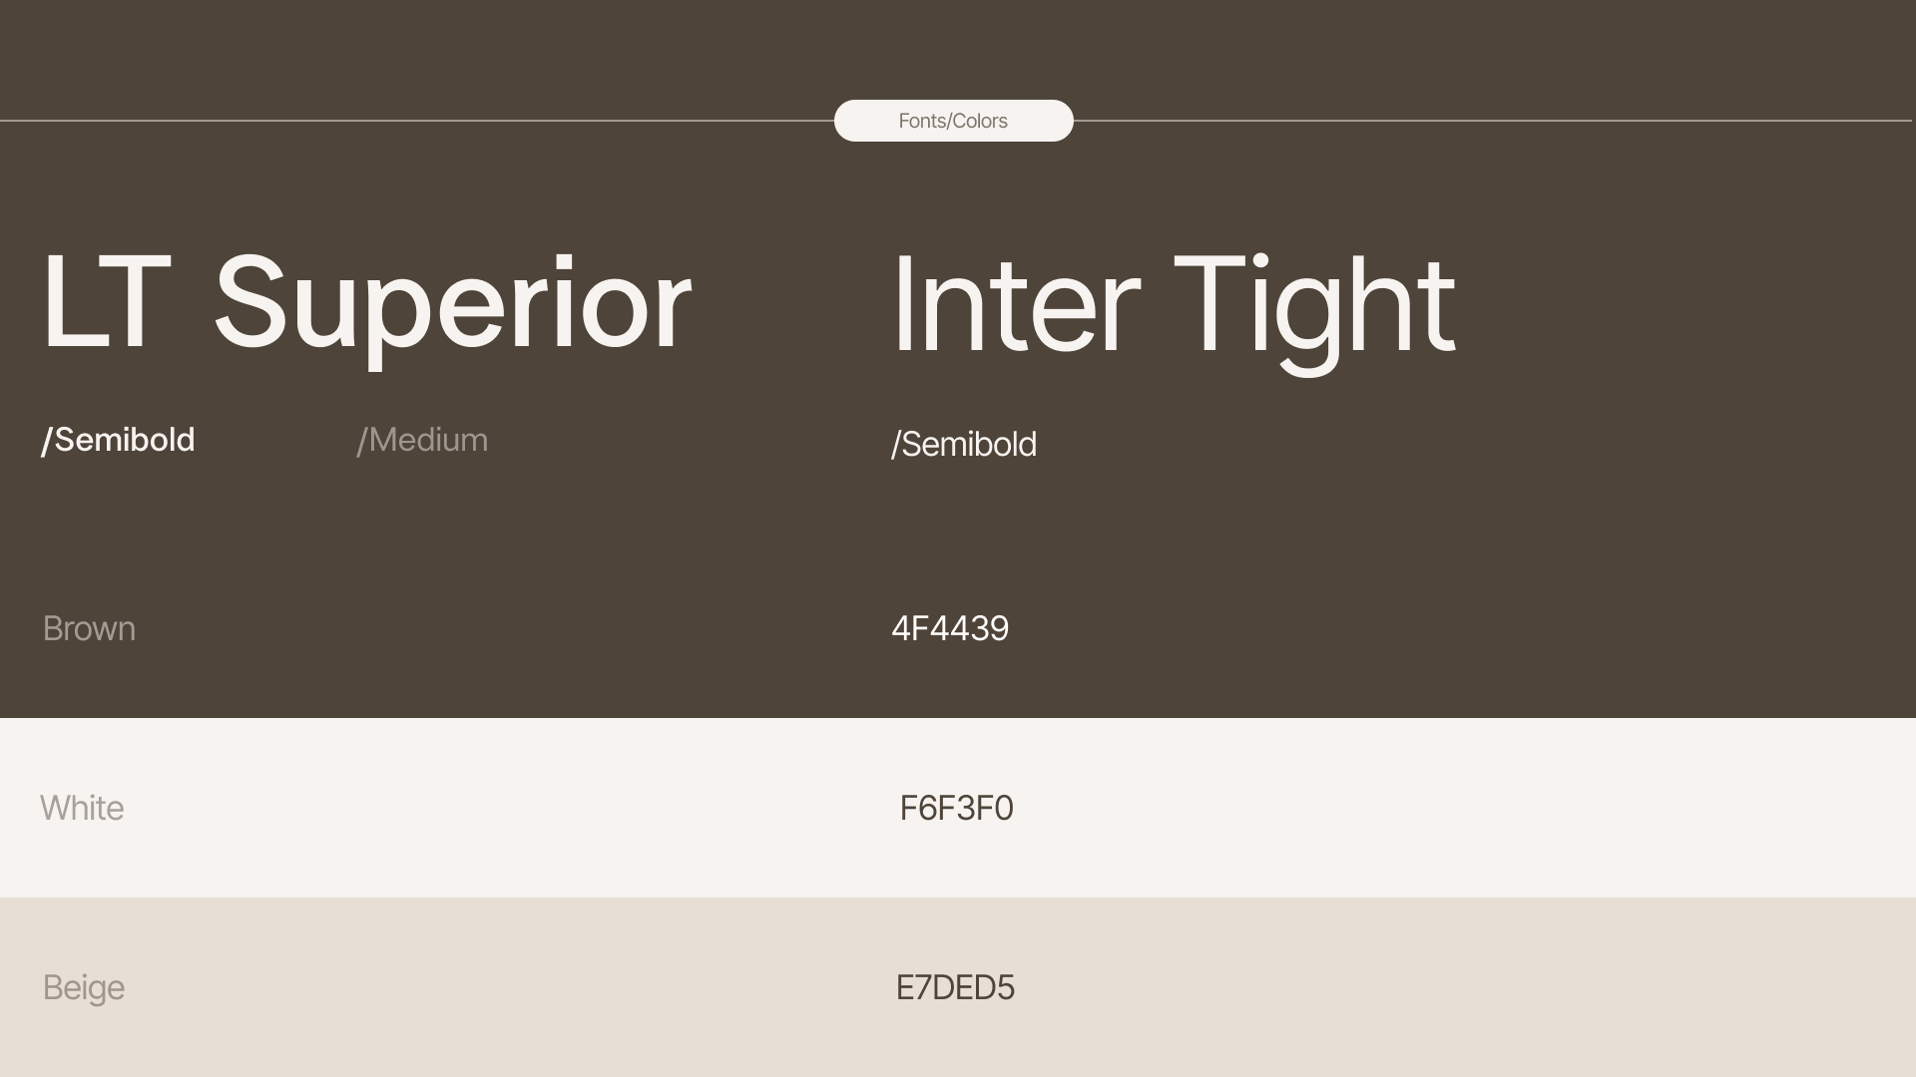Pick the white color swatch band
The width and height of the screenshot is (1916, 1077).
coord(1397,808)
